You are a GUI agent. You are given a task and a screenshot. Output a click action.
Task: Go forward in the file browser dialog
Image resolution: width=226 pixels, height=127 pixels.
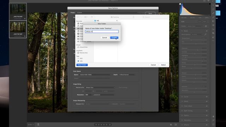click(x=81, y=17)
